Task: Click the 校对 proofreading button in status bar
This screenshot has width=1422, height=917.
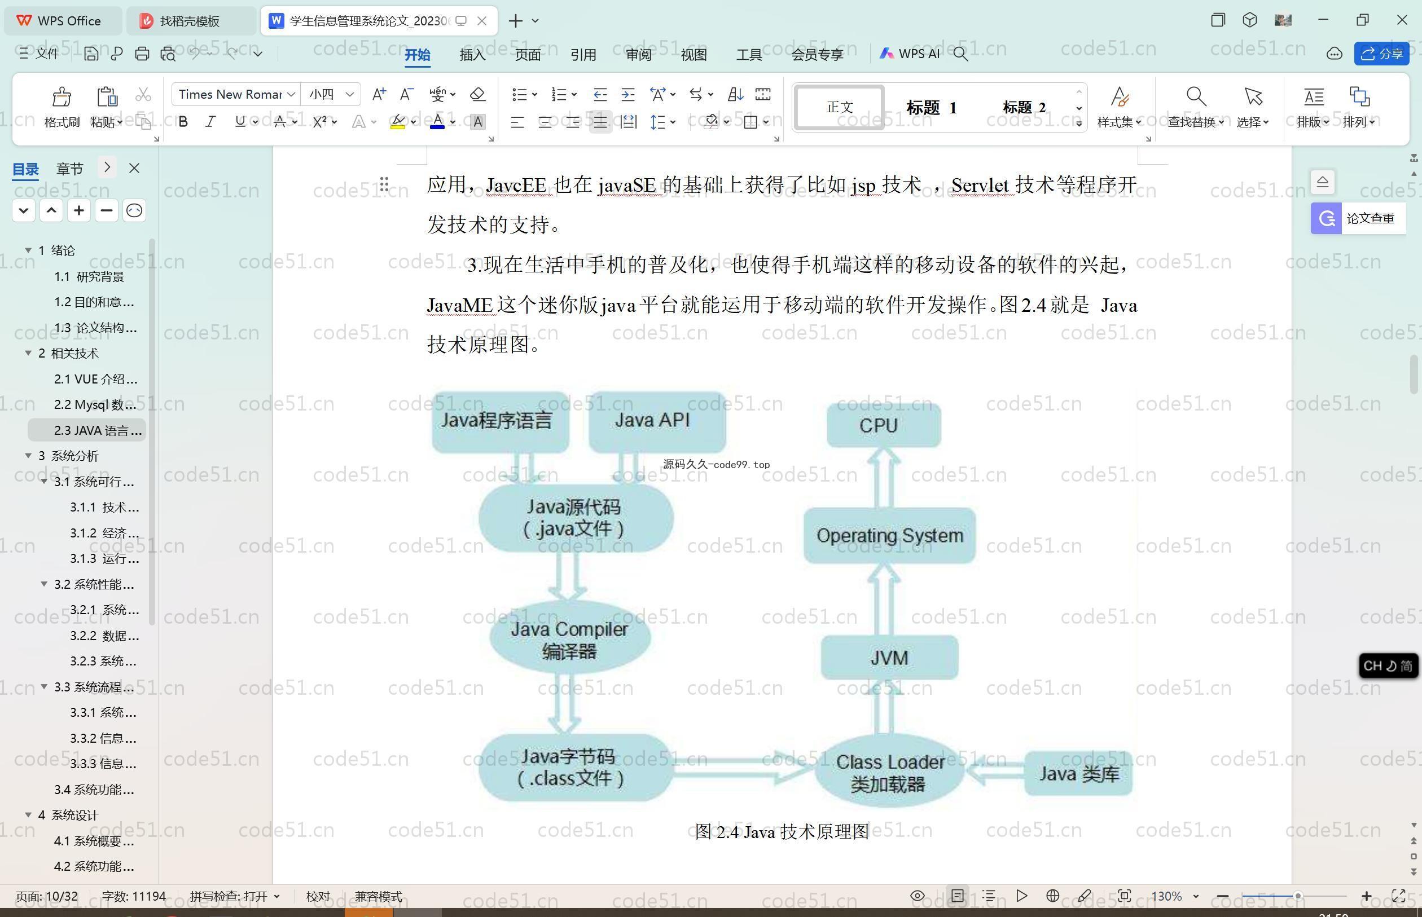Action: tap(318, 896)
